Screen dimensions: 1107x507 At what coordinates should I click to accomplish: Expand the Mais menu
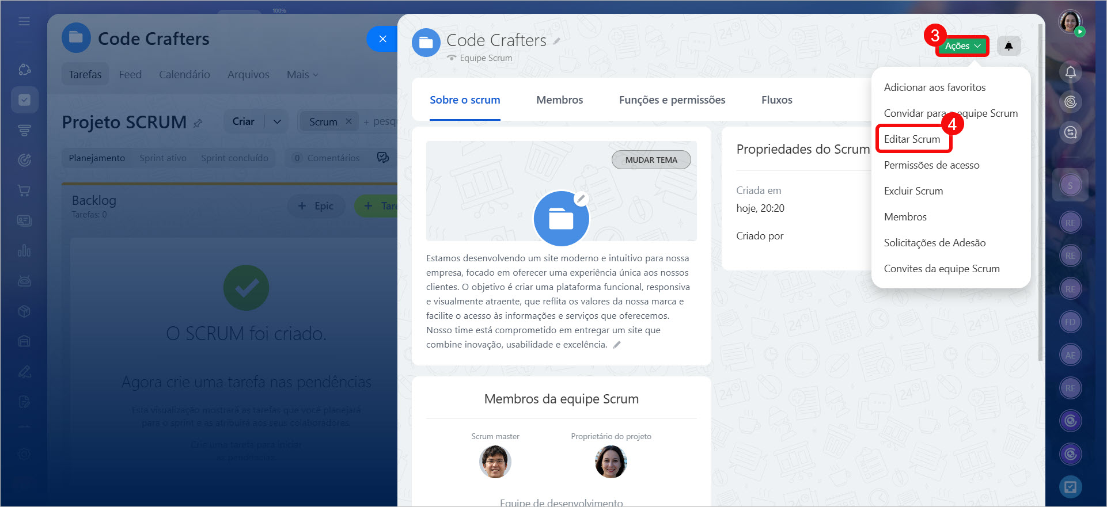click(x=302, y=75)
